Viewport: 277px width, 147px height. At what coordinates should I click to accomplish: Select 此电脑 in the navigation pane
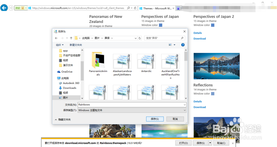coord(63,78)
